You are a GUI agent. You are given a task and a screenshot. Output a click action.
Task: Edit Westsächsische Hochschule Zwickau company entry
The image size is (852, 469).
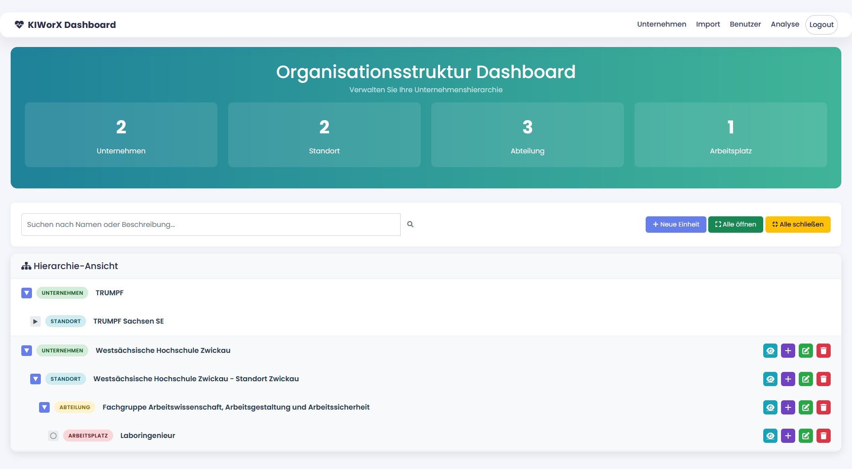(x=805, y=351)
